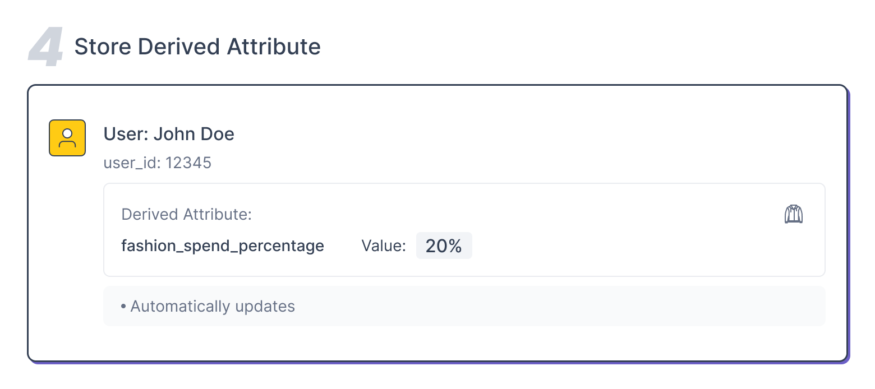Click blank area right of the 20% badge

[x=617, y=246]
